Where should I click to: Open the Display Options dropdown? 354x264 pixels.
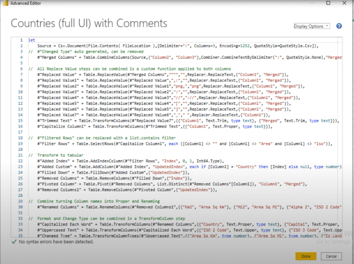tap(312, 26)
